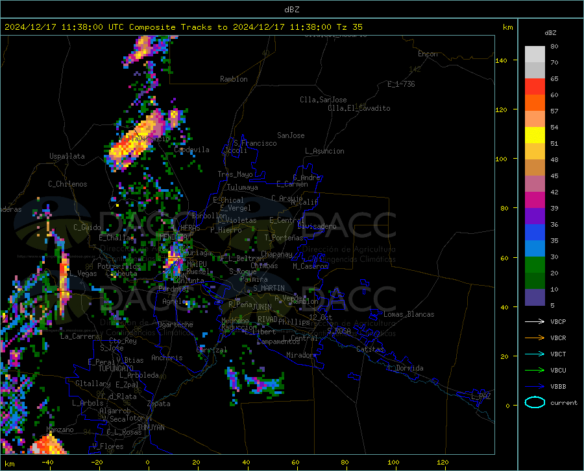The image size is (584, 471).
Task: Click the S_MARTIN map label
Action: [269, 288]
